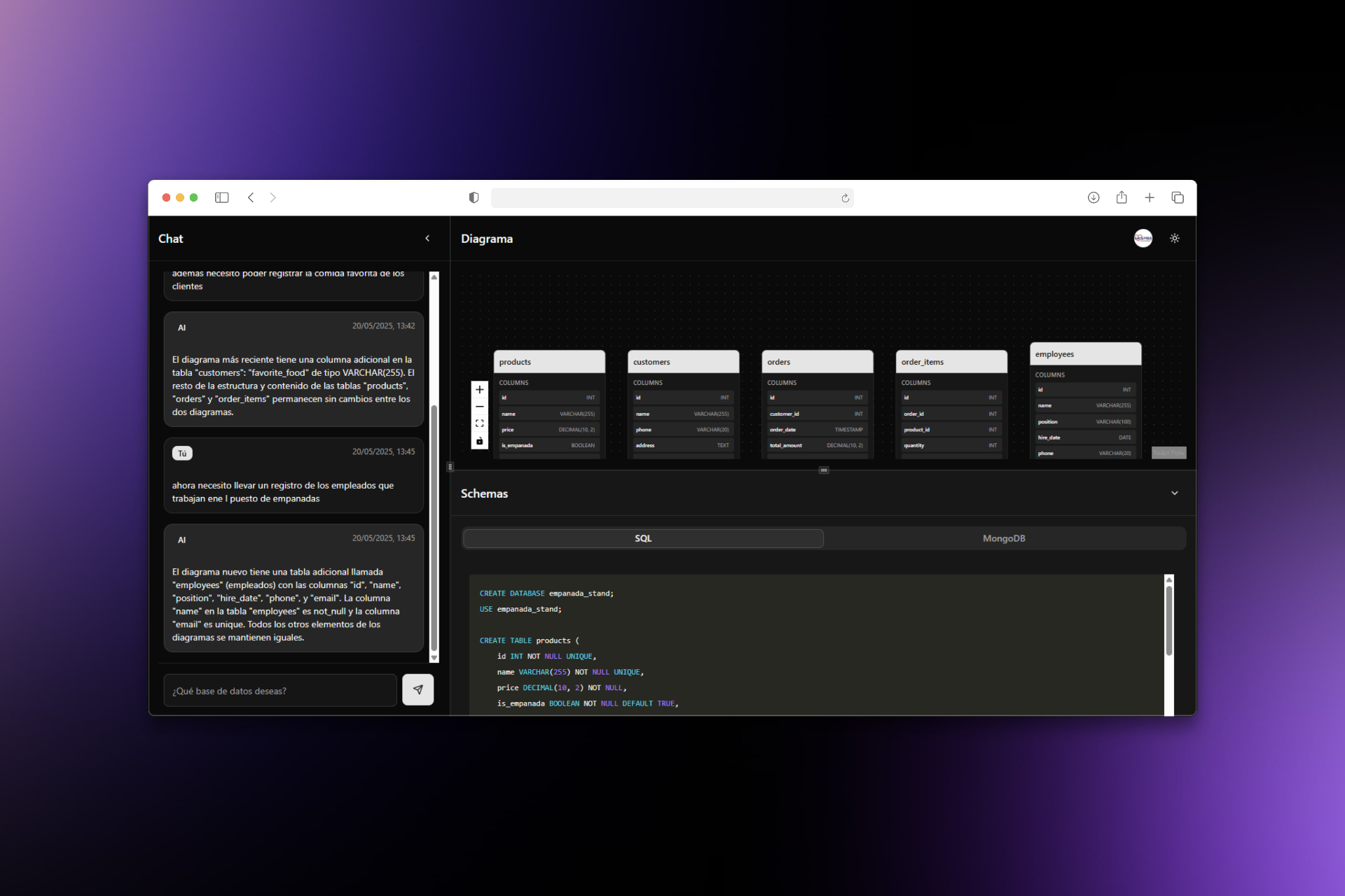Type in the database request field
This screenshot has width=1345, height=896.
[x=280, y=691]
